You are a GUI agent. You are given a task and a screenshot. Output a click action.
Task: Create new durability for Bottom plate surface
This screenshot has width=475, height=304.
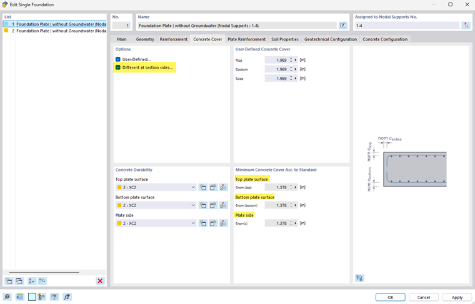[x=202, y=205]
